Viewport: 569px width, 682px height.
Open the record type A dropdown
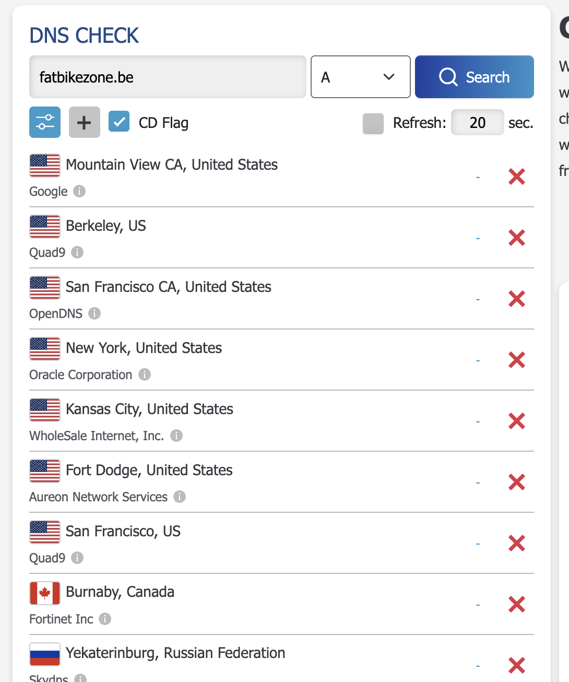361,77
